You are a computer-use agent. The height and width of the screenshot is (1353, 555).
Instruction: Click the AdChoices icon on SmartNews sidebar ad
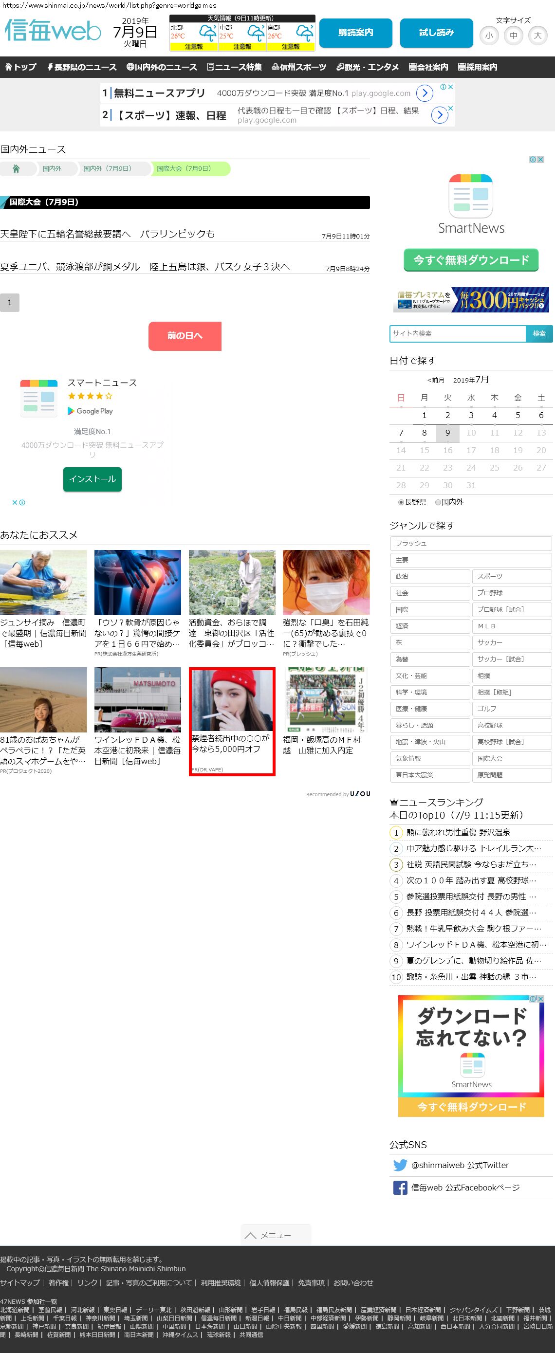pos(533,159)
